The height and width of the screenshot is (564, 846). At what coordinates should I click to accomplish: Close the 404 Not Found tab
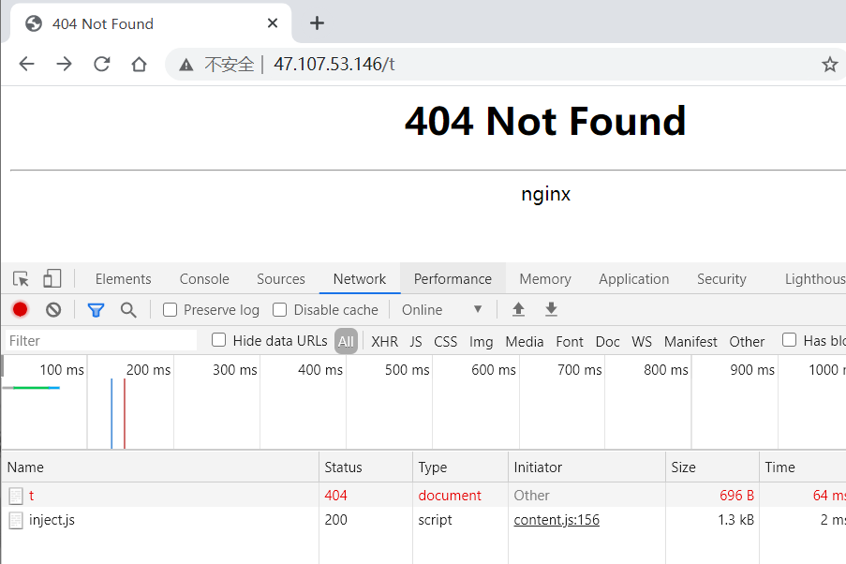[x=273, y=23]
